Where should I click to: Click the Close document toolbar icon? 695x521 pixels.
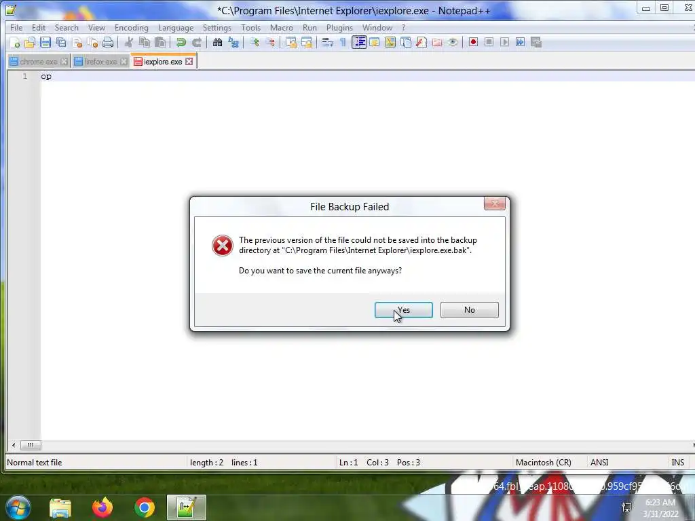coord(77,43)
